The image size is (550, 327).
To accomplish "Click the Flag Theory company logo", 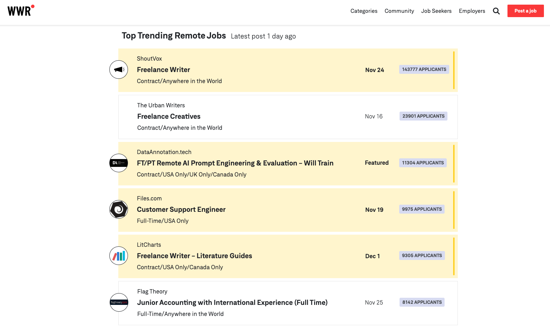I will pos(118,302).
